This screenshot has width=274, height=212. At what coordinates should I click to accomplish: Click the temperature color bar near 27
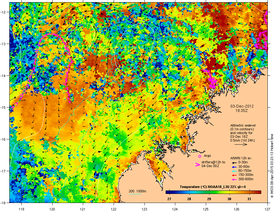pyautogui.click(x=169, y=192)
